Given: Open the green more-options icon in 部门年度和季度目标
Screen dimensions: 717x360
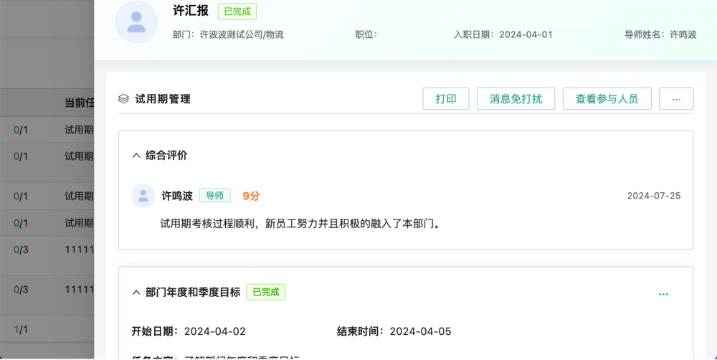Looking at the screenshot, I should pyautogui.click(x=663, y=294).
